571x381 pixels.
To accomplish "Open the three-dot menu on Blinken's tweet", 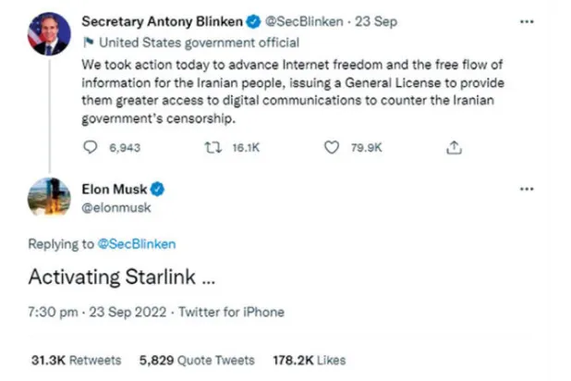I will (x=527, y=20).
